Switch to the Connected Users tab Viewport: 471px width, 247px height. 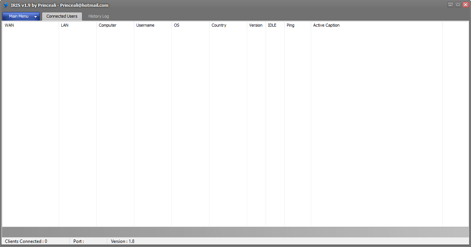(62, 16)
